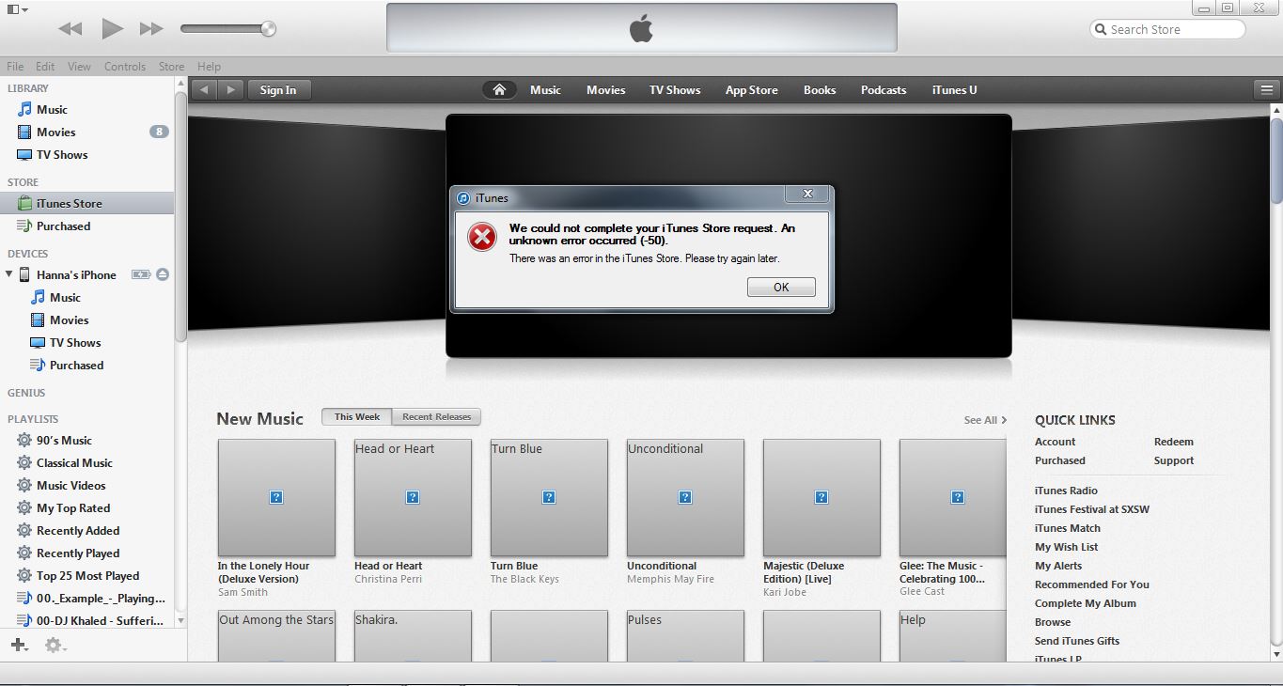Open My Wish List link

1067,547
